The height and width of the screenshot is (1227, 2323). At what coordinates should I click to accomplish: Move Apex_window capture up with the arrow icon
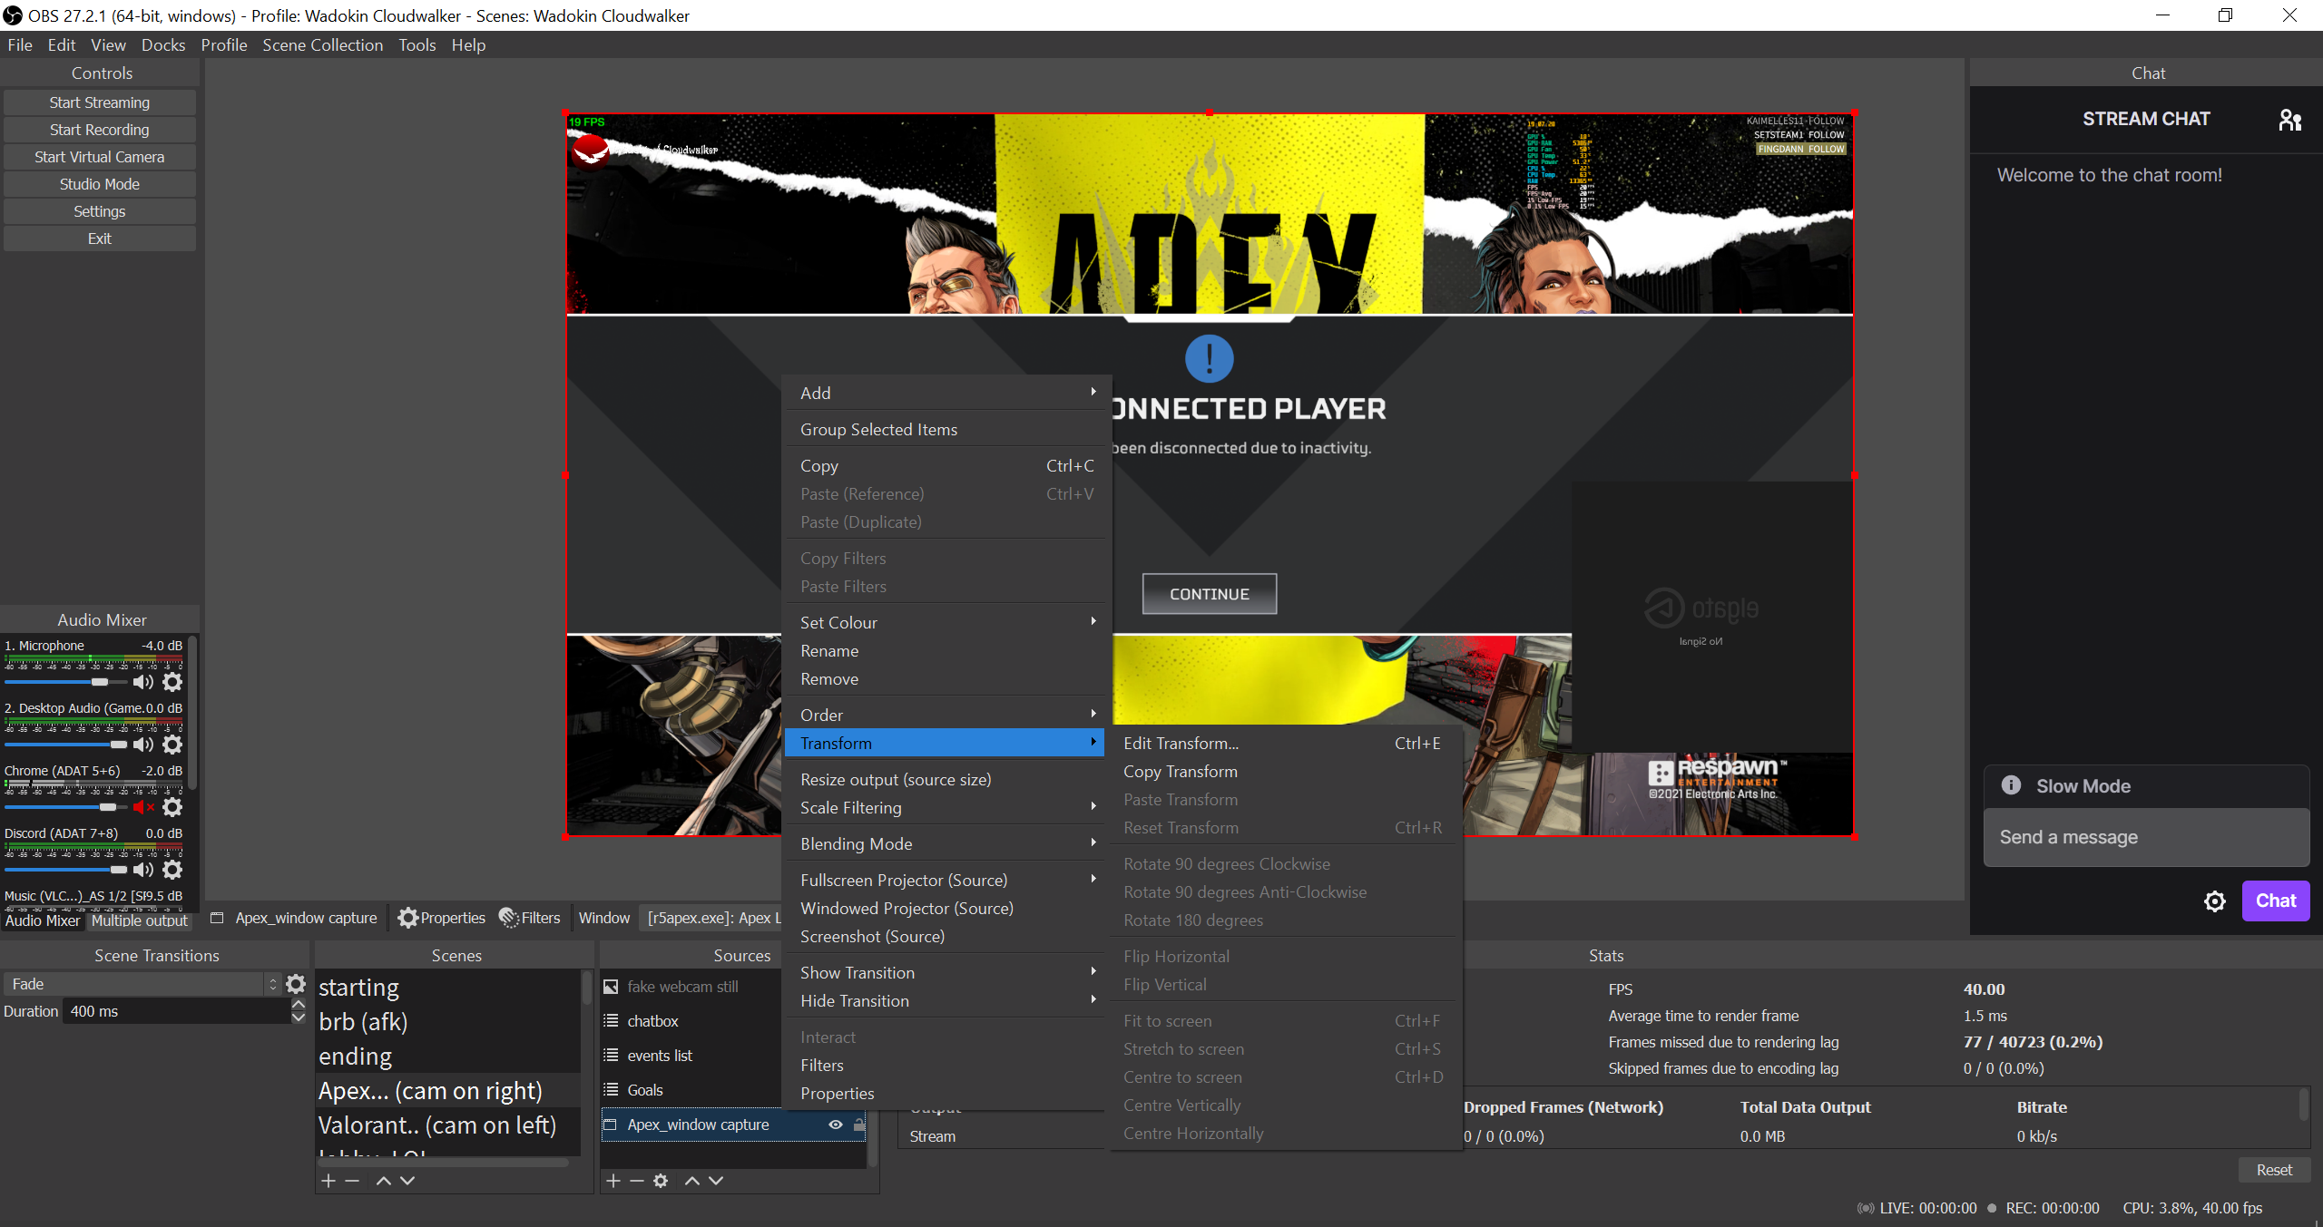692,1180
